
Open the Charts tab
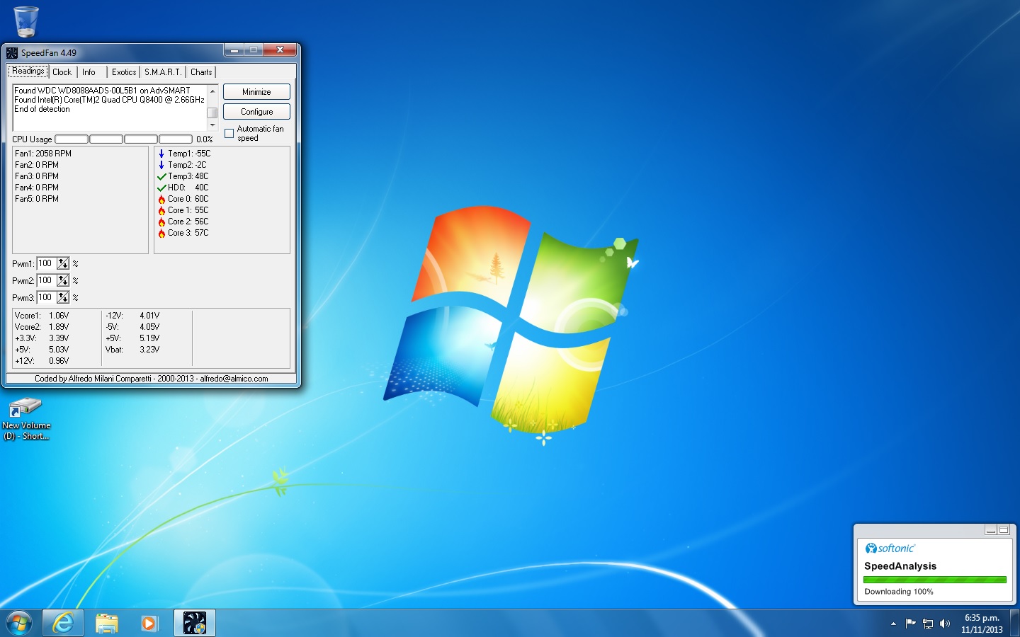pyautogui.click(x=201, y=72)
